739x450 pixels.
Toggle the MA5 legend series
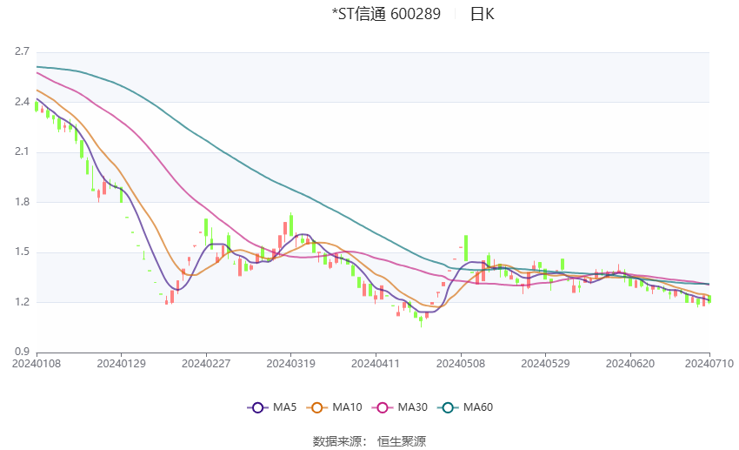[272, 407]
